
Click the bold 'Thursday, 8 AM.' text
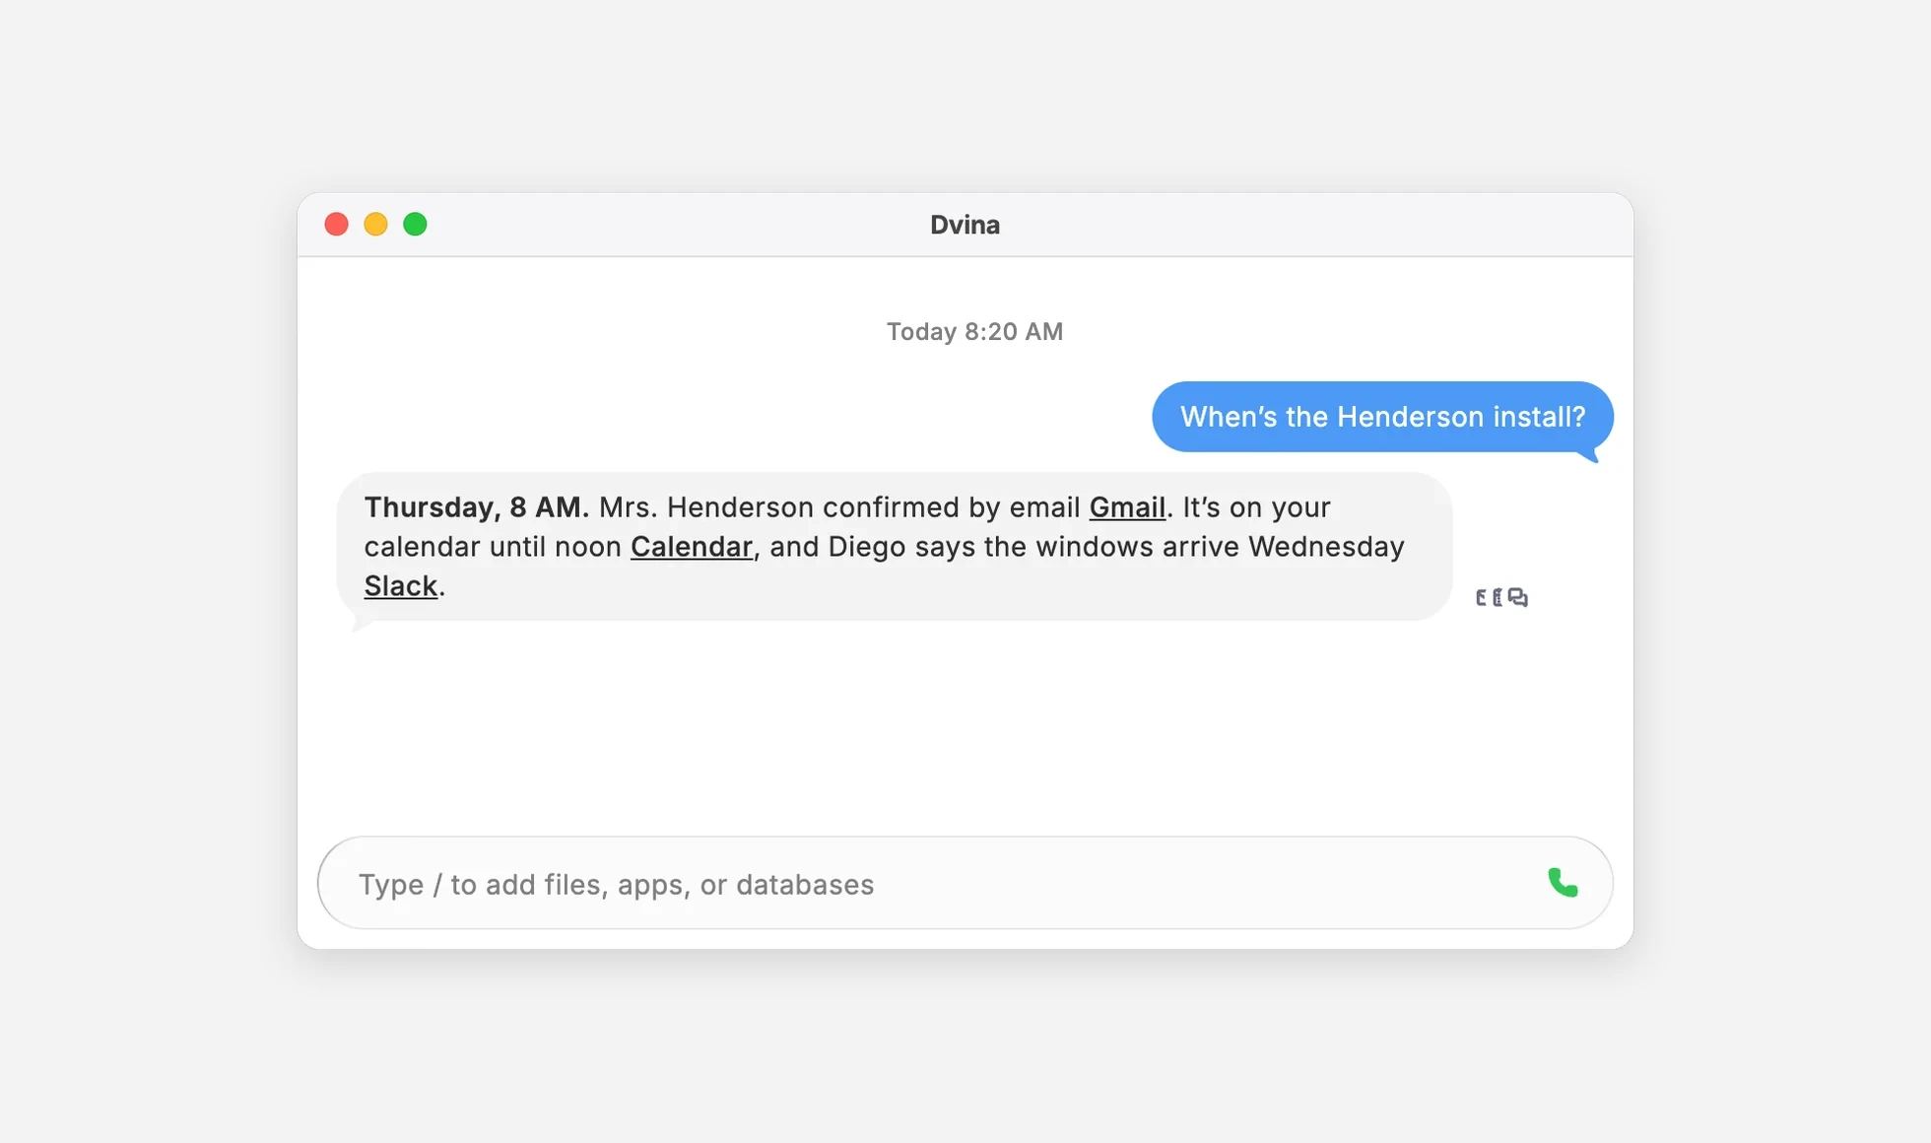coord(476,507)
